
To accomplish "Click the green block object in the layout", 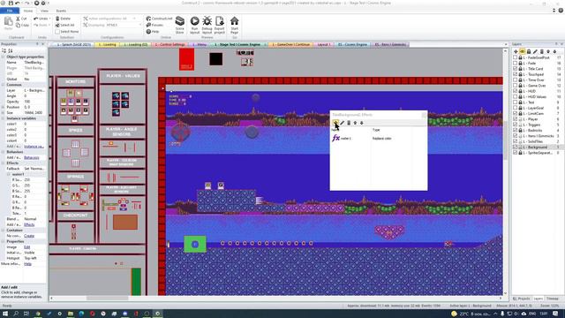I will (195, 244).
